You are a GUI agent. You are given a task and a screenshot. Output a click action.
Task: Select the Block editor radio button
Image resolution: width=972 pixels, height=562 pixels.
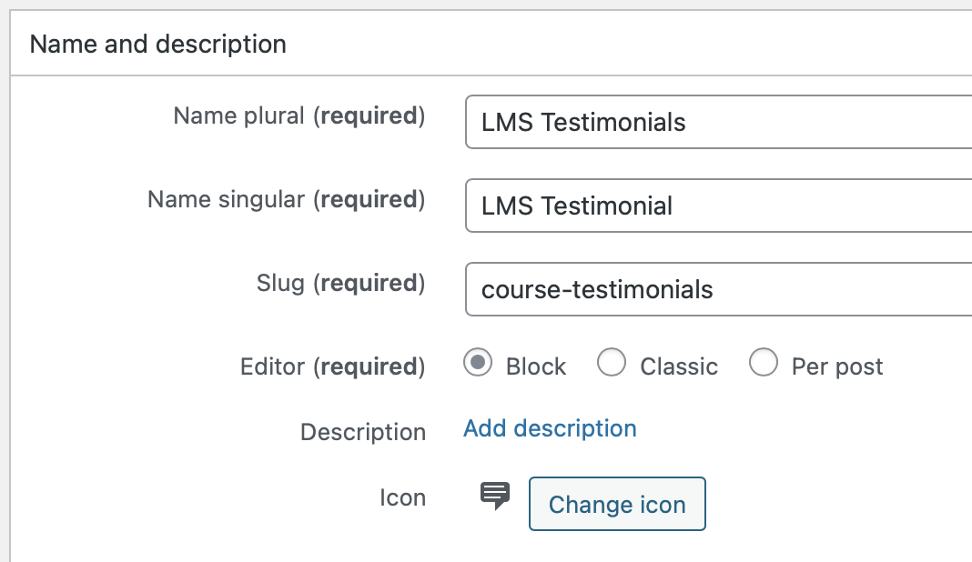click(477, 363)
